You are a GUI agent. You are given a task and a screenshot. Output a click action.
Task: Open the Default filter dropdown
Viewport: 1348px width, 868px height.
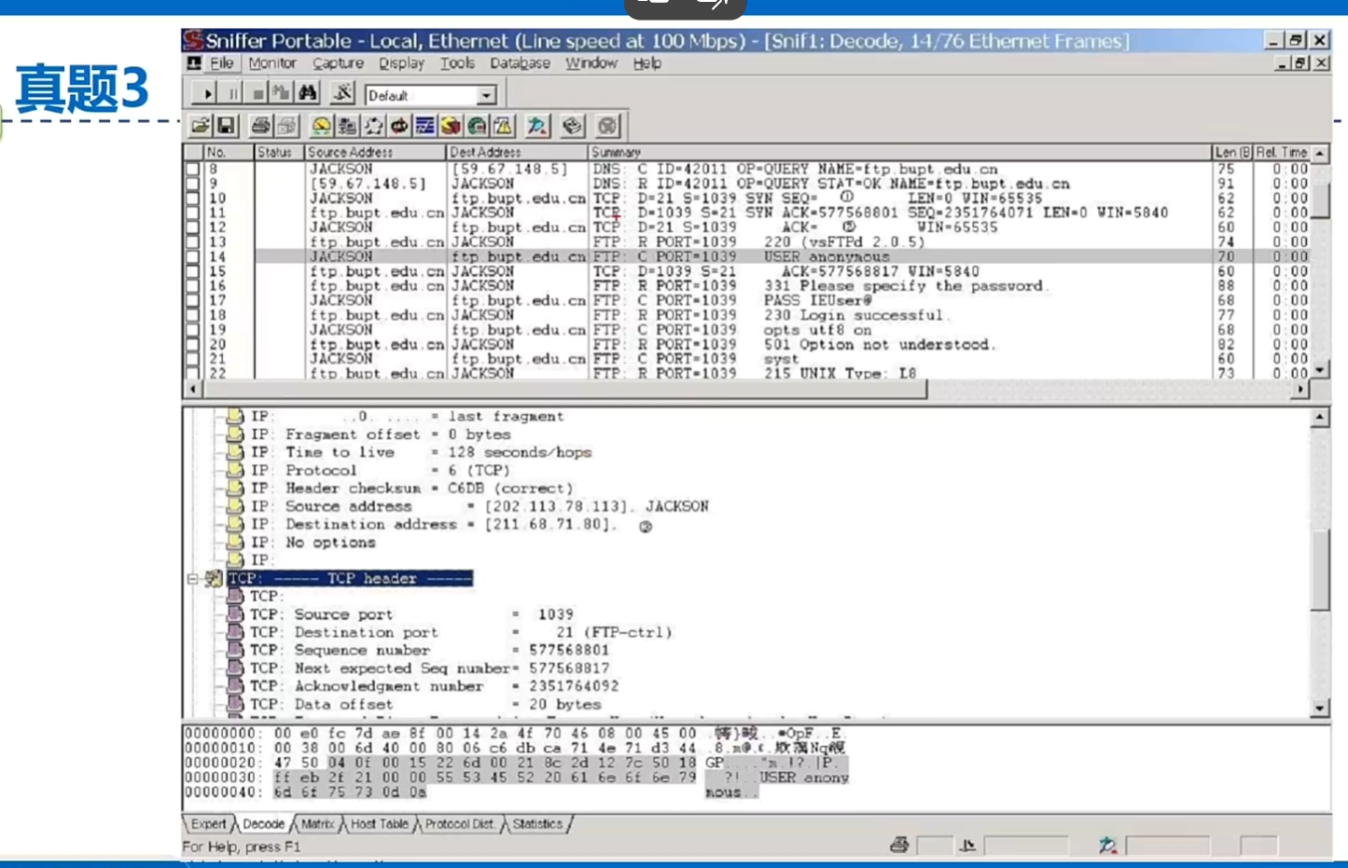pos(487,95)
